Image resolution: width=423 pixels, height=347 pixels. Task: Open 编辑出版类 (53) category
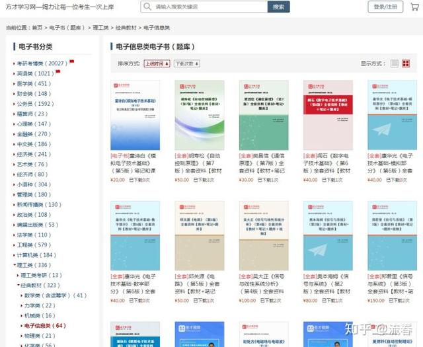38,225
